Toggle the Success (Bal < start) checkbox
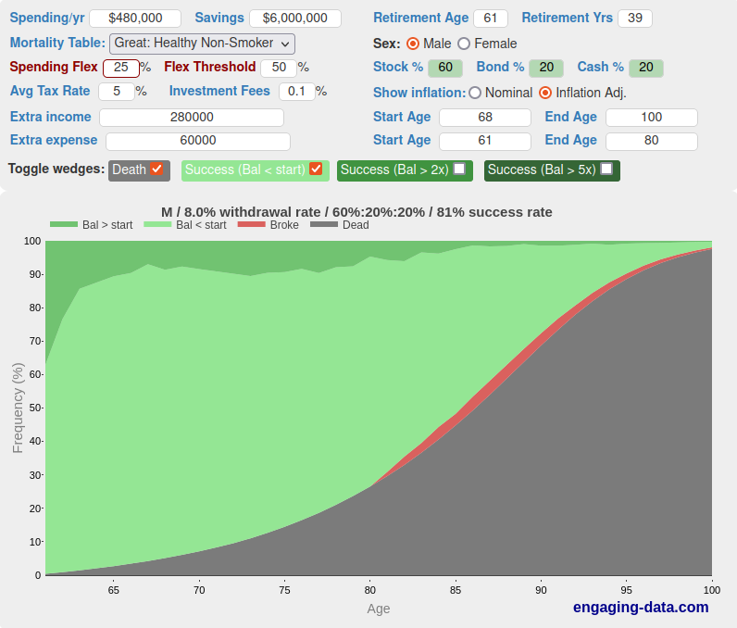The height and width of the screenshot is (628, 737). [316, 170]
